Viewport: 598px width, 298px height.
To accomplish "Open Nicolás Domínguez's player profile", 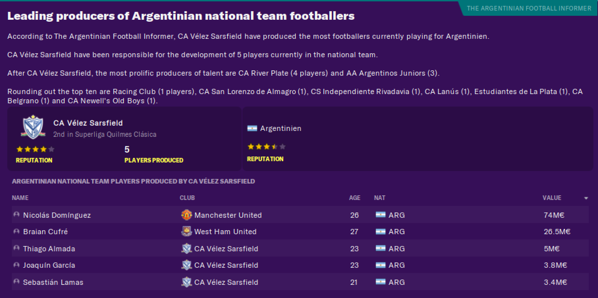I will (x=57, y=215).
